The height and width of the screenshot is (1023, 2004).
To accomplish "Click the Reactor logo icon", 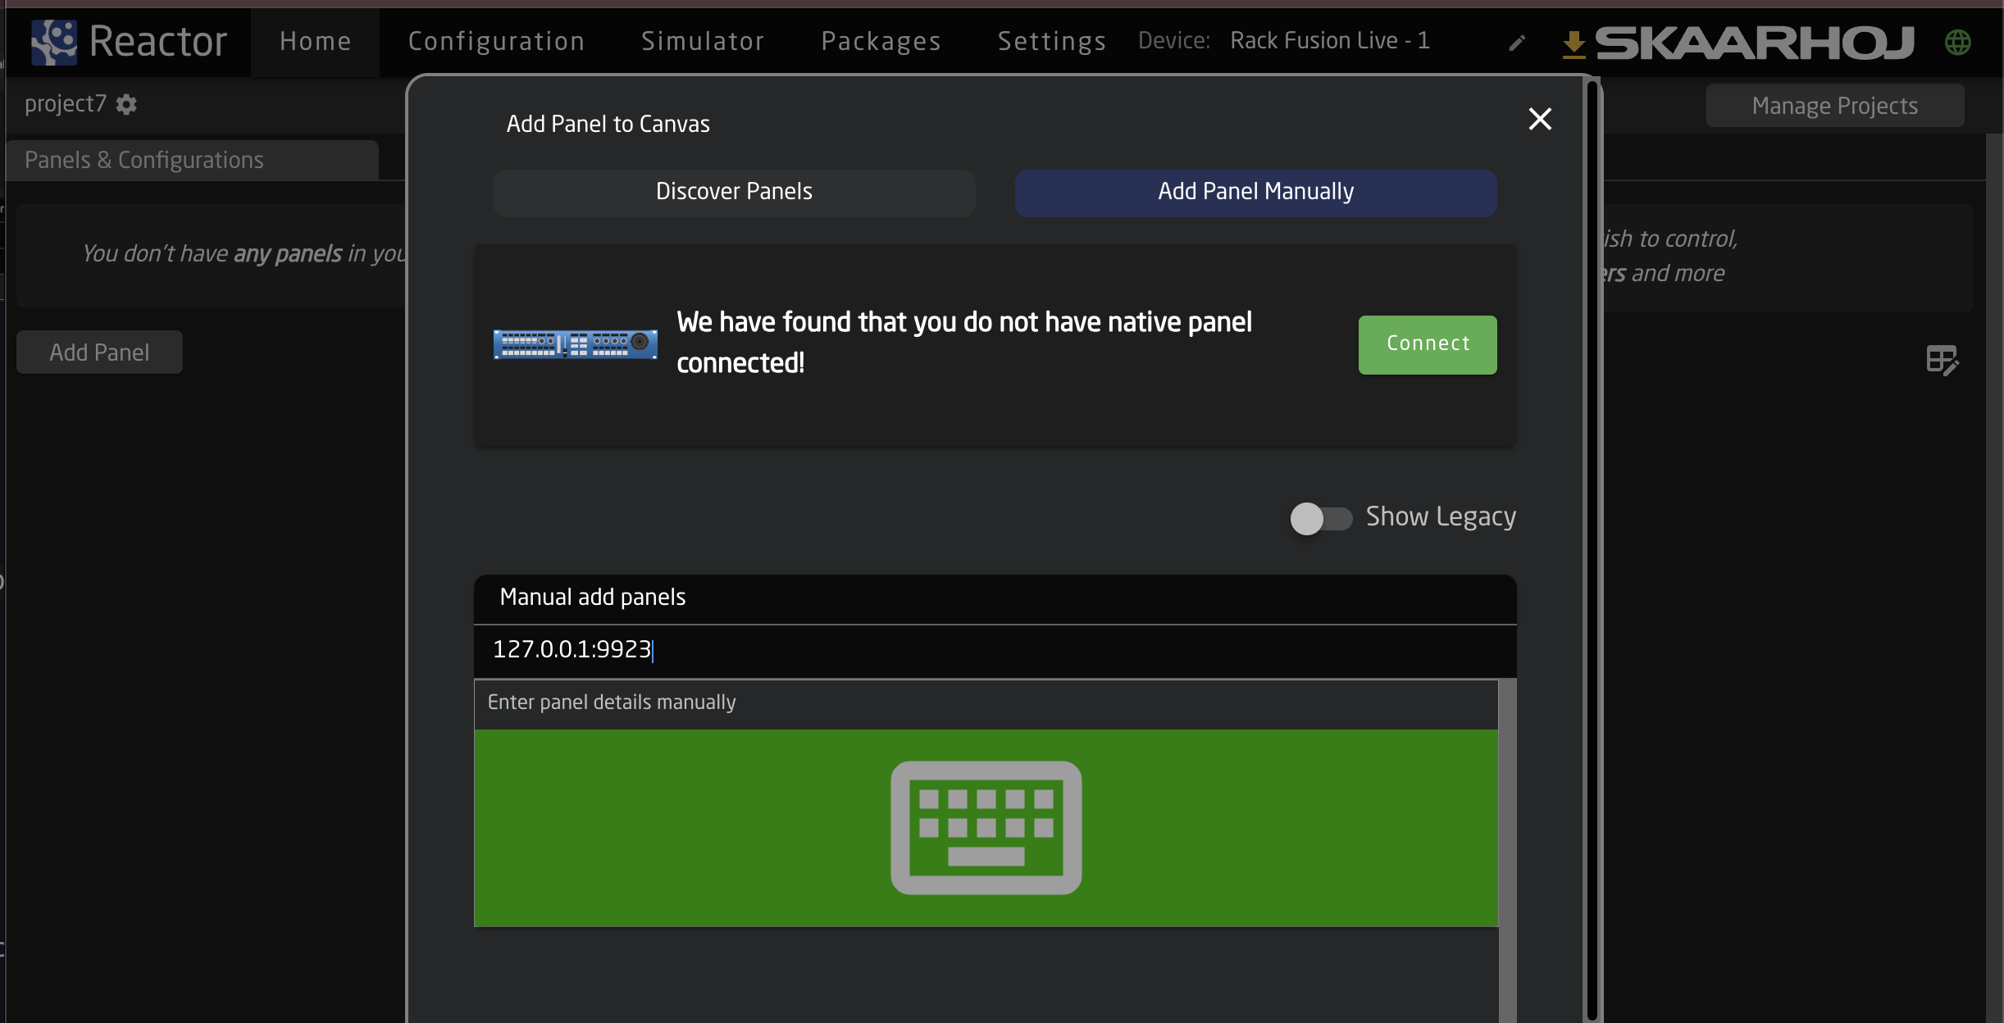I will pyautogui.click(x=53, y=42).
